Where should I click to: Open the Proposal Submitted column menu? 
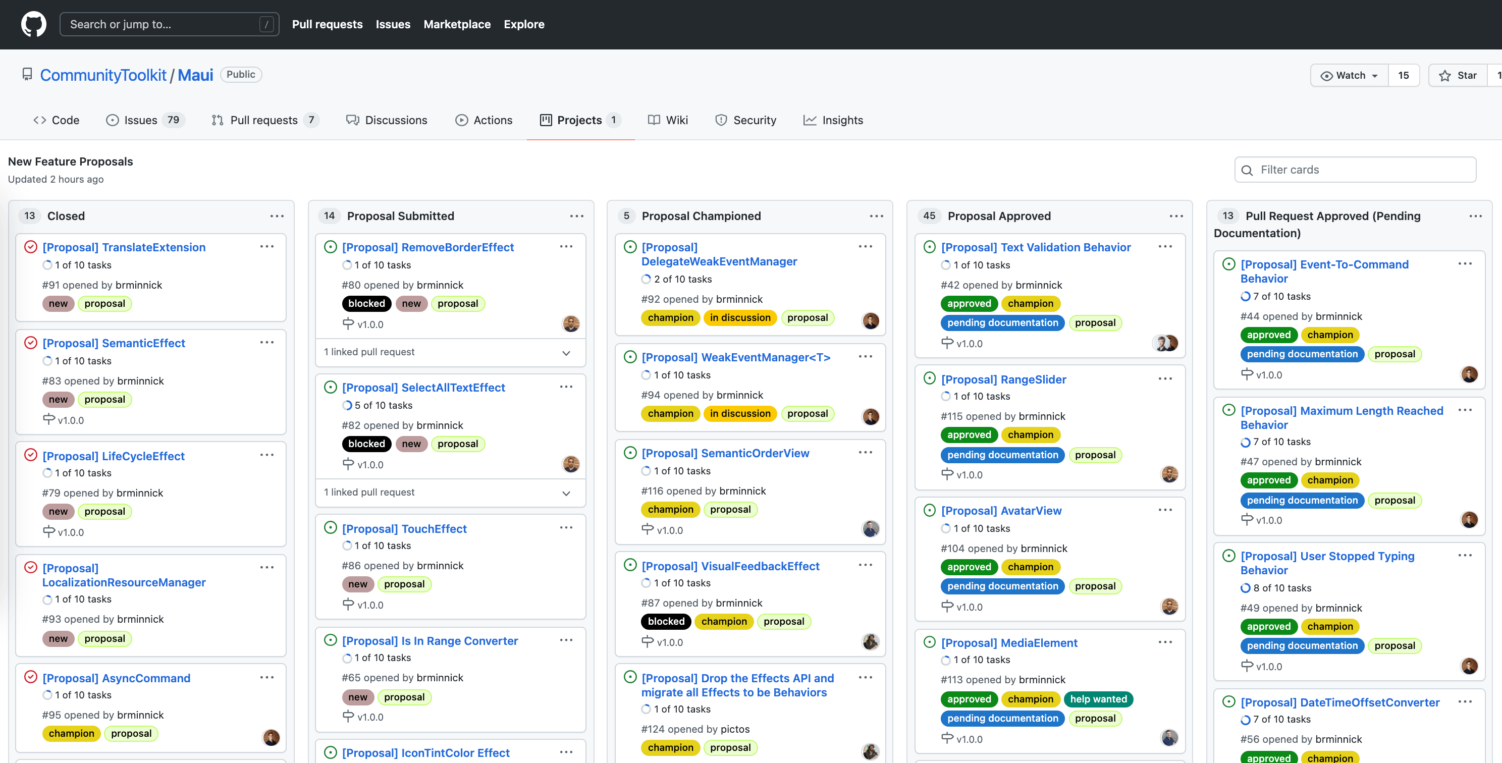tap(577, 216)
